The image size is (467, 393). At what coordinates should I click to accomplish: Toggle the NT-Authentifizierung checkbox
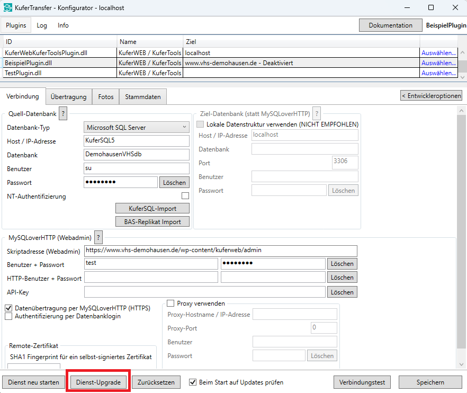click(185, 196)
